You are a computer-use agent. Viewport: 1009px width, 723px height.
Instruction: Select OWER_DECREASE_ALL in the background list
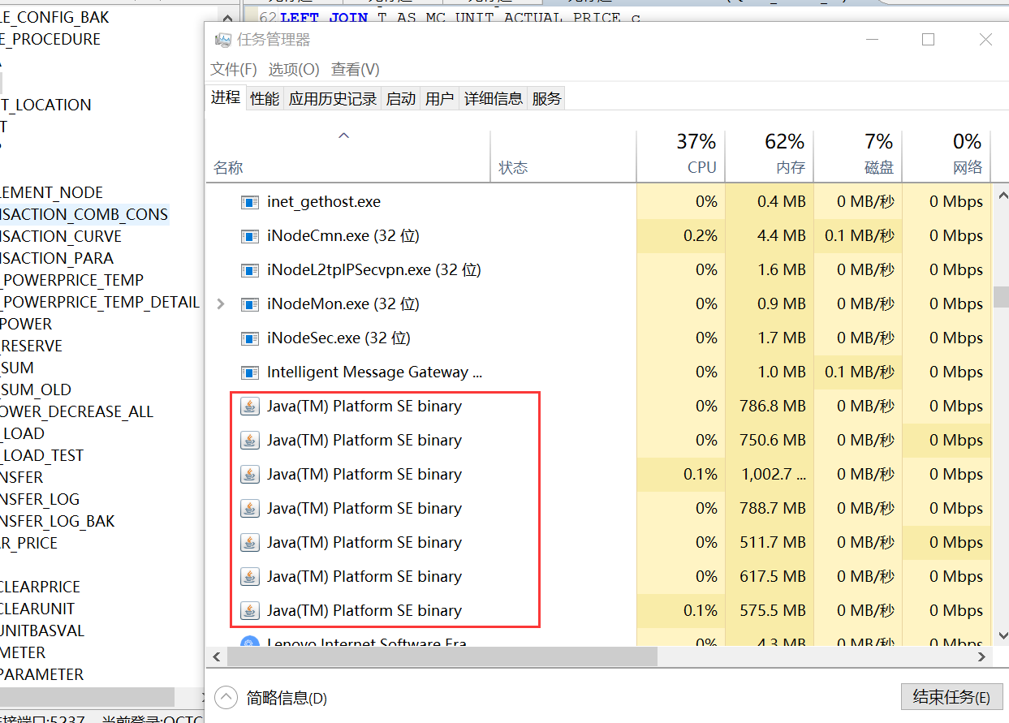(77, 411)
